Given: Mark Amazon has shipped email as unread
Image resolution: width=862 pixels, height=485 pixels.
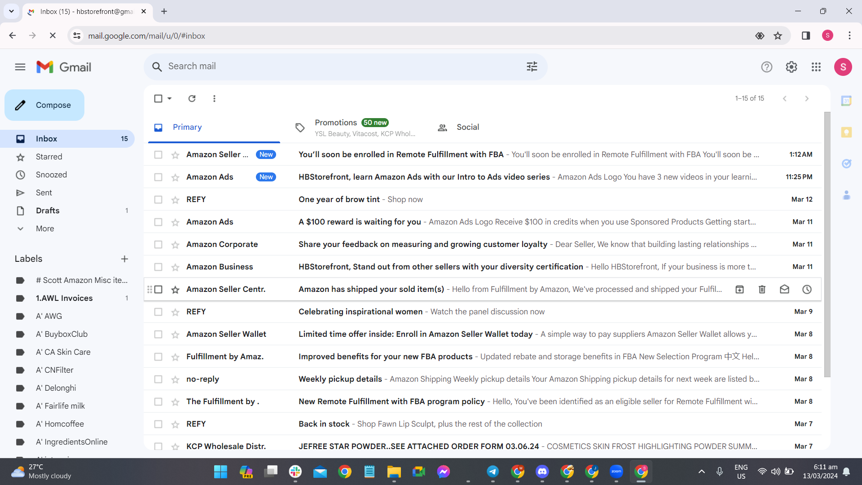Looking at the screenshot, I should pyautogui.click(x=784, y=289).
